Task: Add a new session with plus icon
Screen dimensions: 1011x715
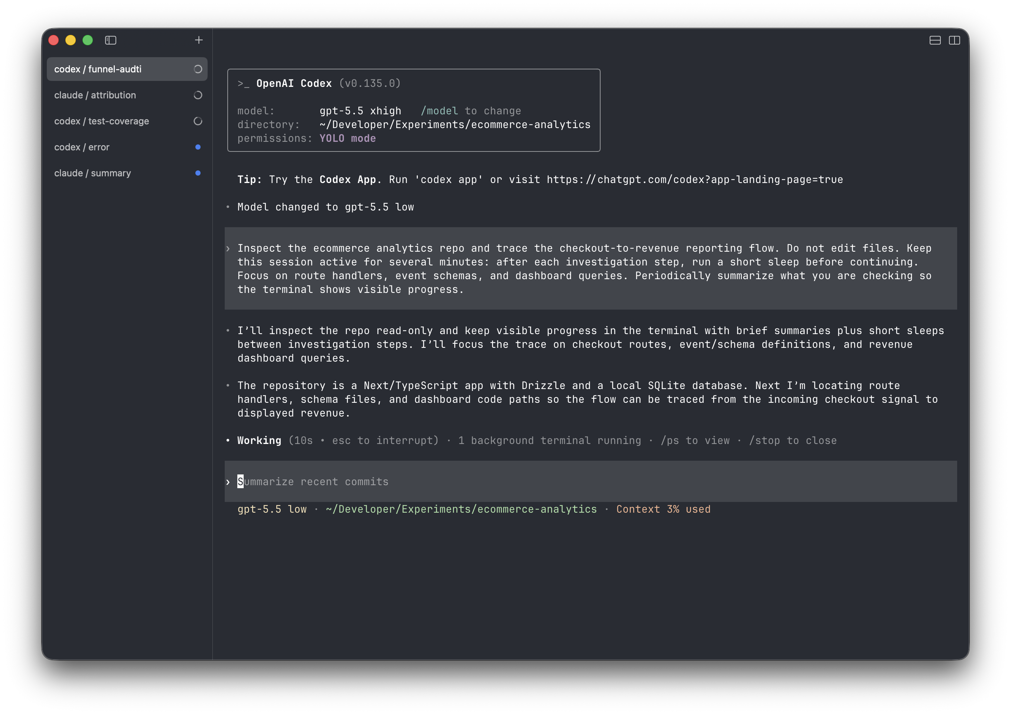Action: point(199,40)
